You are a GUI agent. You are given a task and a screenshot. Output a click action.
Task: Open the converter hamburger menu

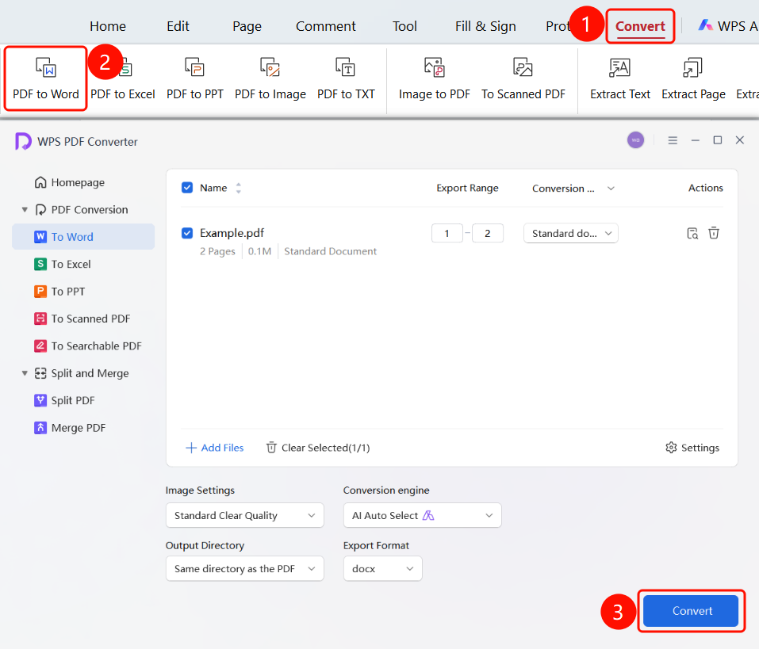click(x=673, y=140)
